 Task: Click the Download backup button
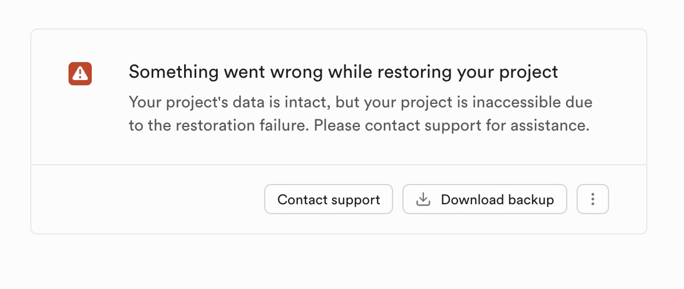pos(484,200)
